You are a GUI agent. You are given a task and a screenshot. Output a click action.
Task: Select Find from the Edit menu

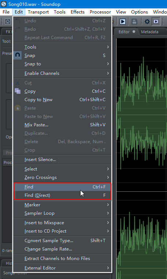click(62, 187)
